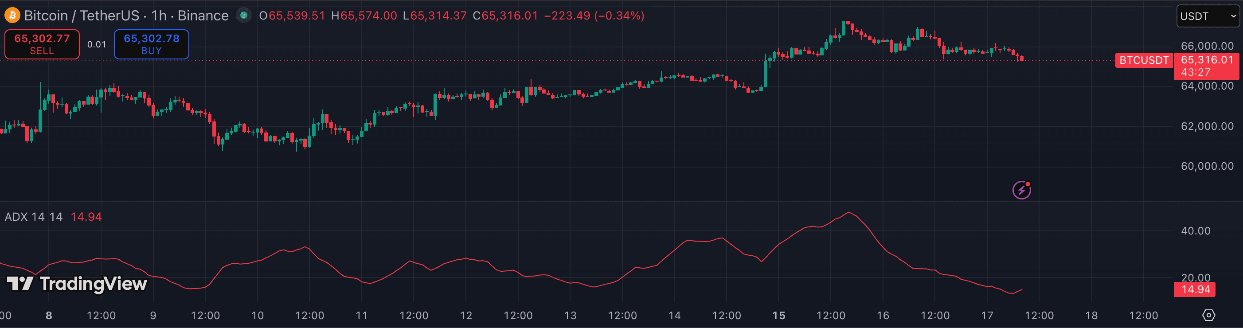This screenshot has height=328, width=1243.
Task: Click the 64,000.00 price axis label
Action: [1207, 86]
